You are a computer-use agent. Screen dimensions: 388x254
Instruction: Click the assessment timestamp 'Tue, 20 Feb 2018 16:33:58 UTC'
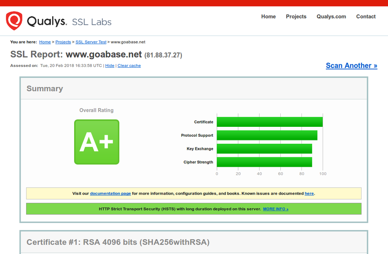[71, 66]
